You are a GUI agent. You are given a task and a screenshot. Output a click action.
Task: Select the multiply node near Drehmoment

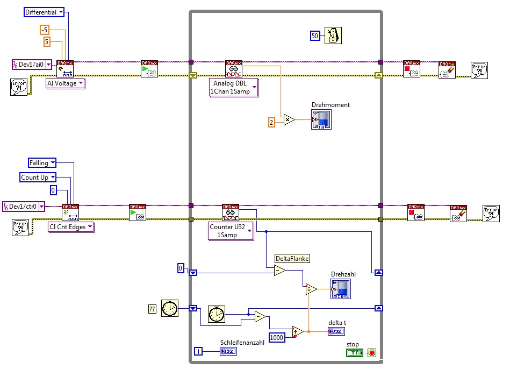(x=289, y=120)
